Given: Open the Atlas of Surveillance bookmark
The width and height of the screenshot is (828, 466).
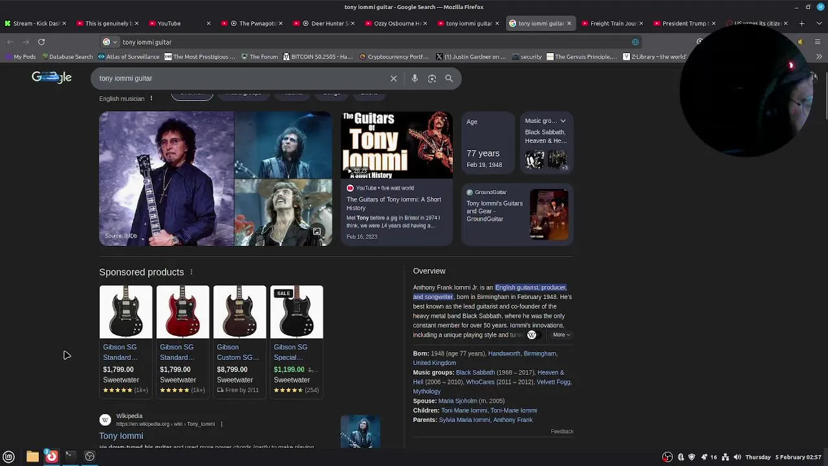Looking at the screenshot, I should 129,57.
